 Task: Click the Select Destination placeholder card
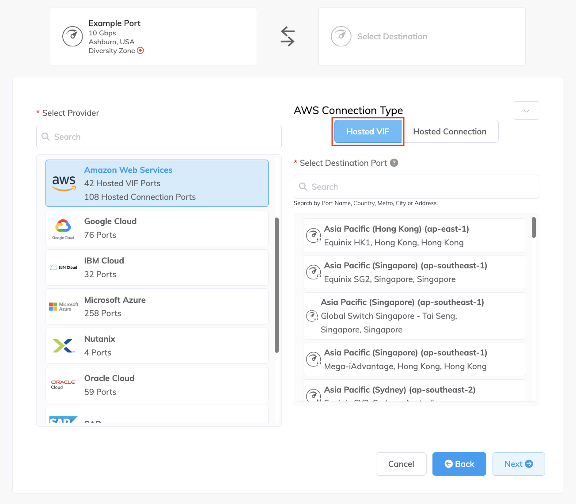pyautogui.click(x=421, y=36)
